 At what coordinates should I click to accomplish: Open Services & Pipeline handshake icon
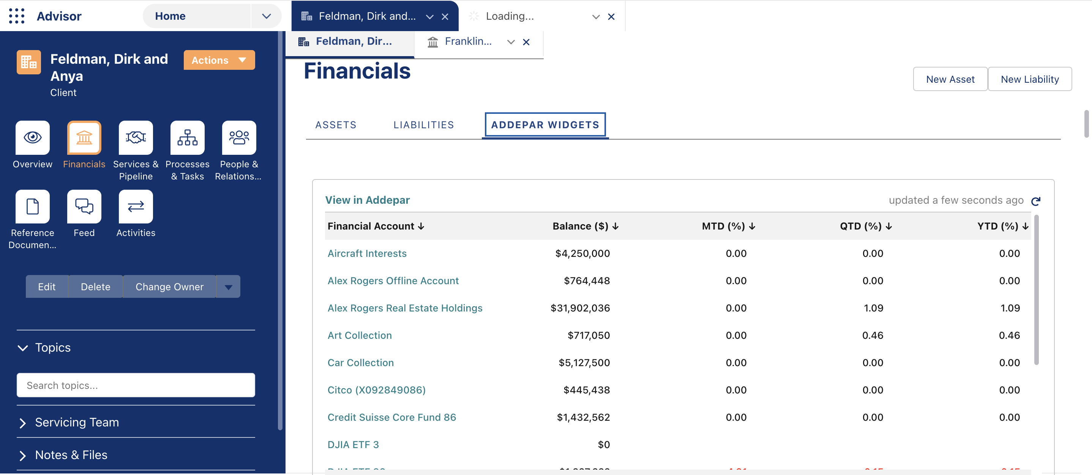136,137
